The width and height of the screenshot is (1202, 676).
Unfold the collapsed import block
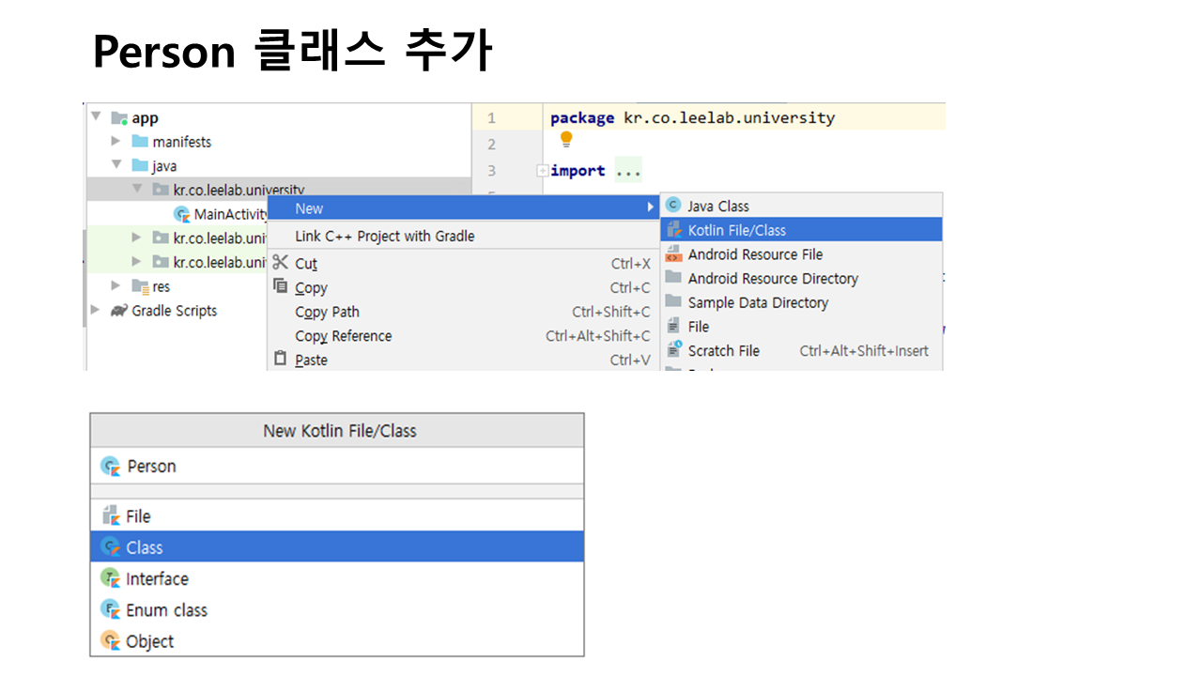[x=542, y=171]
